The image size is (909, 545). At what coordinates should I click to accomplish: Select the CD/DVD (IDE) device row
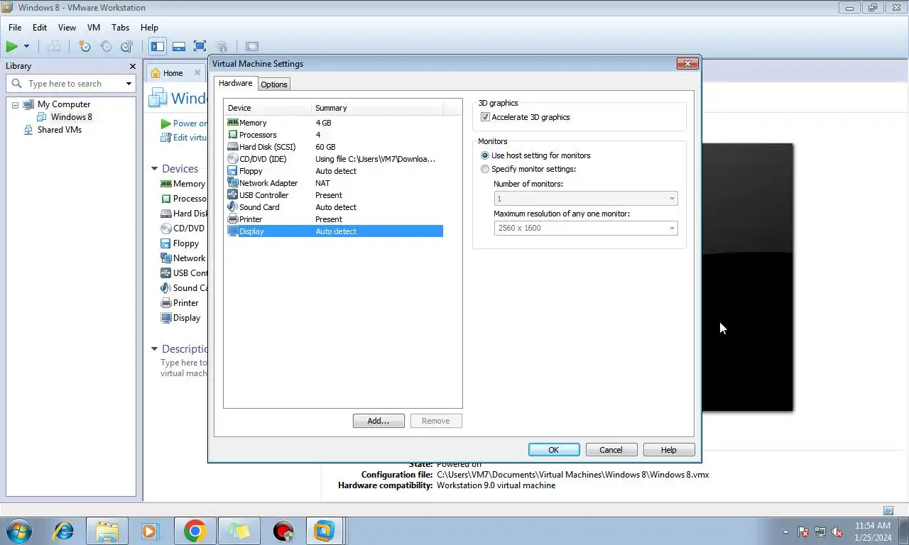pos(334,159)
